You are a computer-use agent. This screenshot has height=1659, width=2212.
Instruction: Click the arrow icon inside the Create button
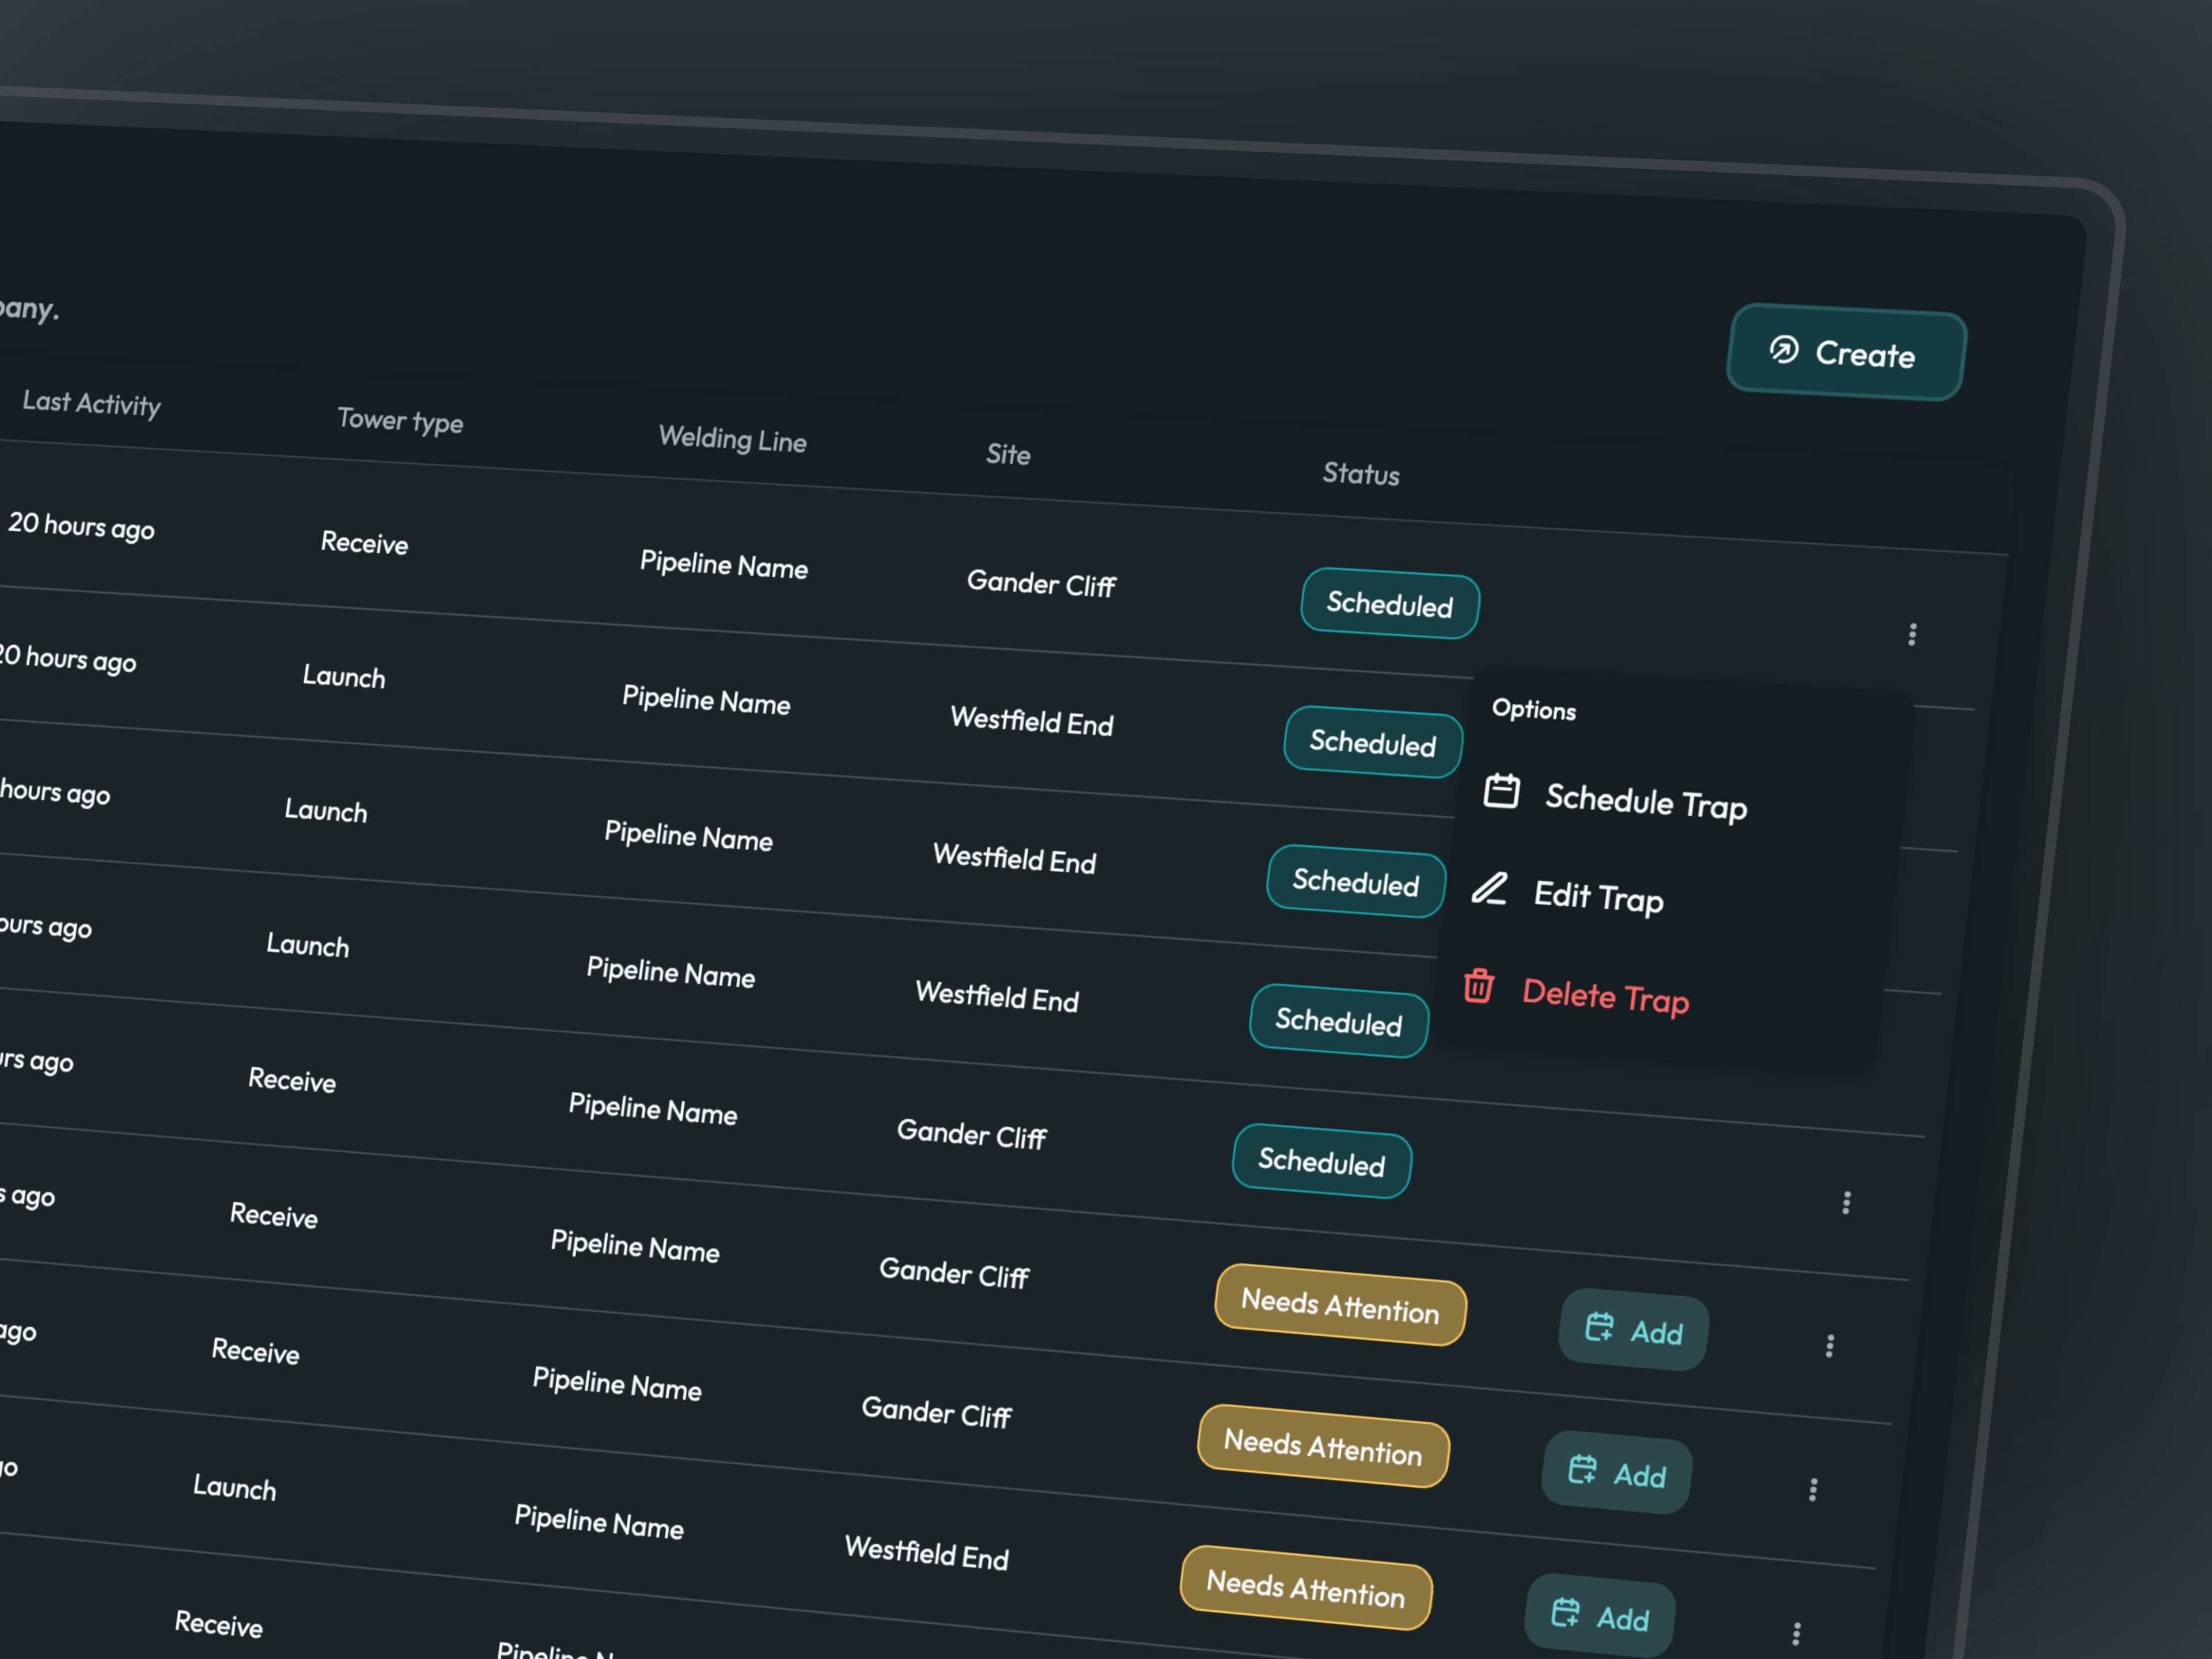[1784, 349]
